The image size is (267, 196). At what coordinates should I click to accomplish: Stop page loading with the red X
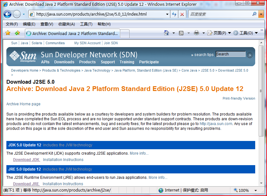(x=182, y=14)
